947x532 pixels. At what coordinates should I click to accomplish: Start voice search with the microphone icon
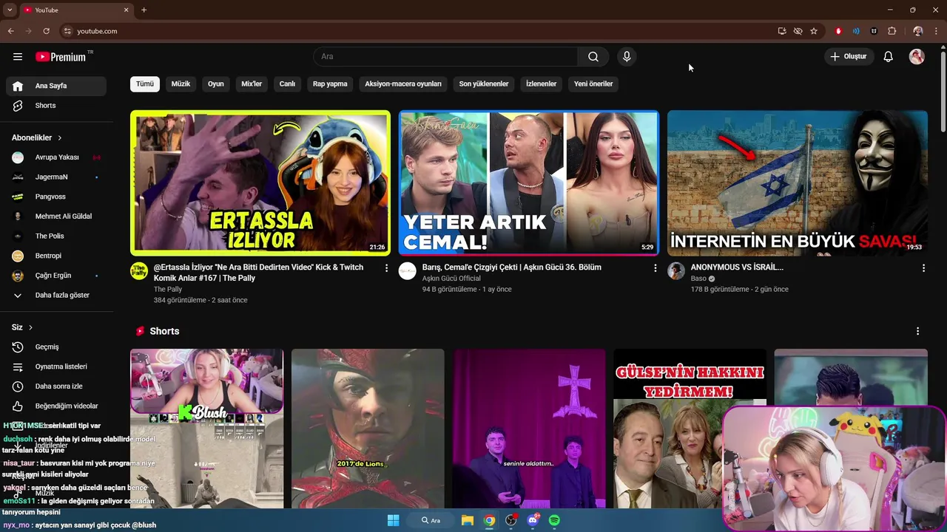[x=627, y=57]
